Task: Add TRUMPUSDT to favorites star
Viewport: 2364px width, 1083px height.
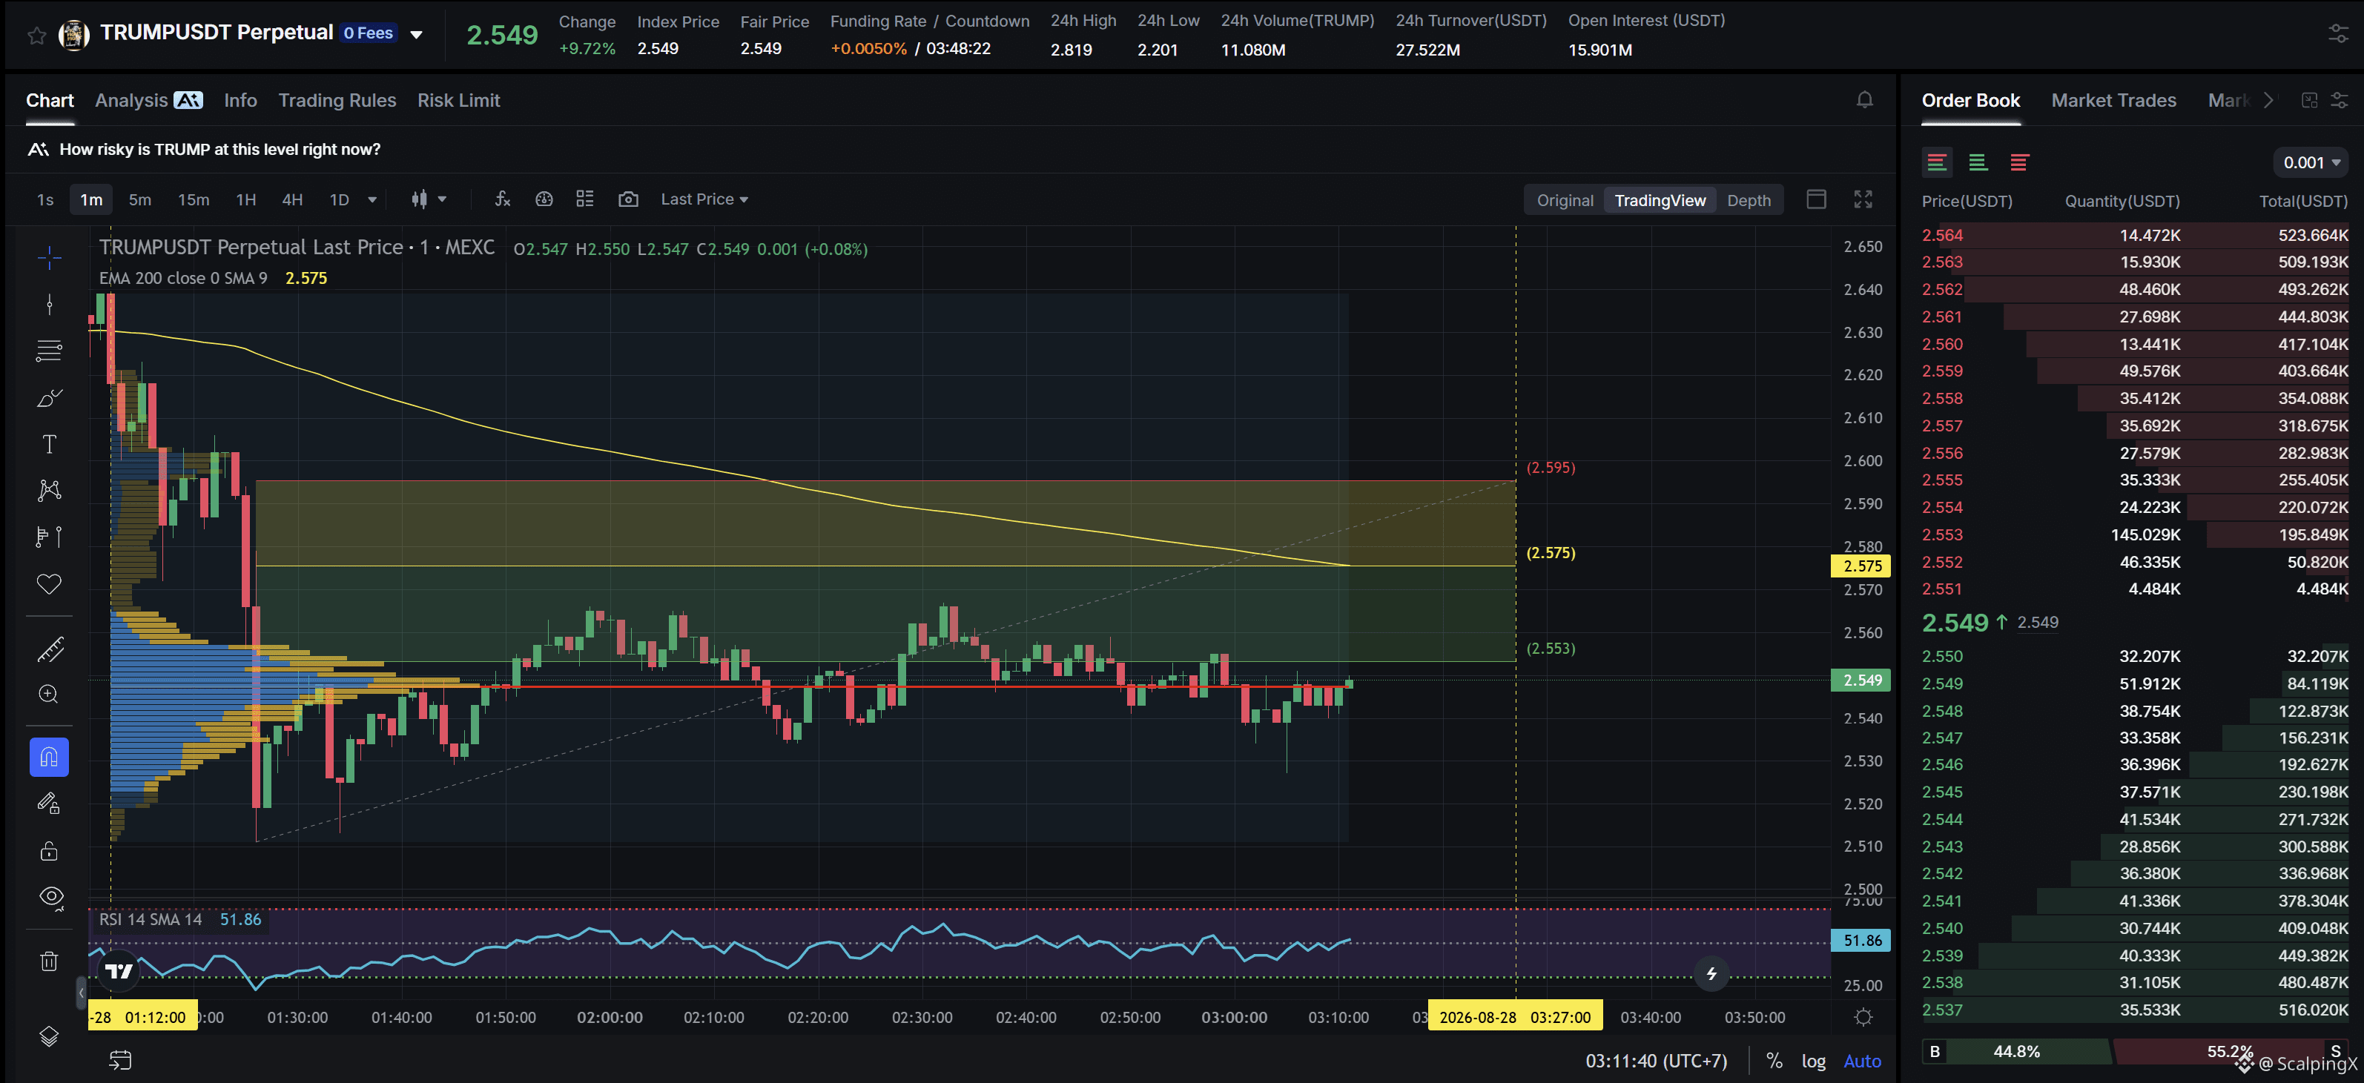Action: (x=37, y=35)
